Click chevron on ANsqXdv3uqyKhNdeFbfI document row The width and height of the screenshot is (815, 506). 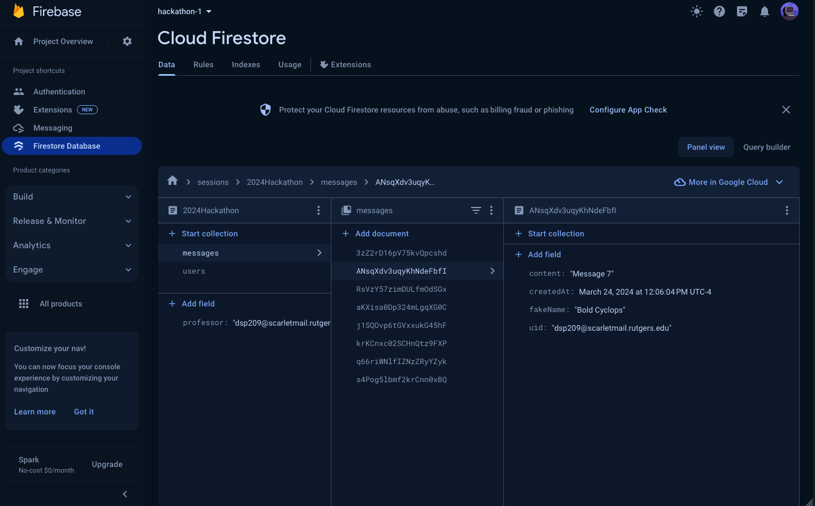pyautogui.click(x=493, y=271)
